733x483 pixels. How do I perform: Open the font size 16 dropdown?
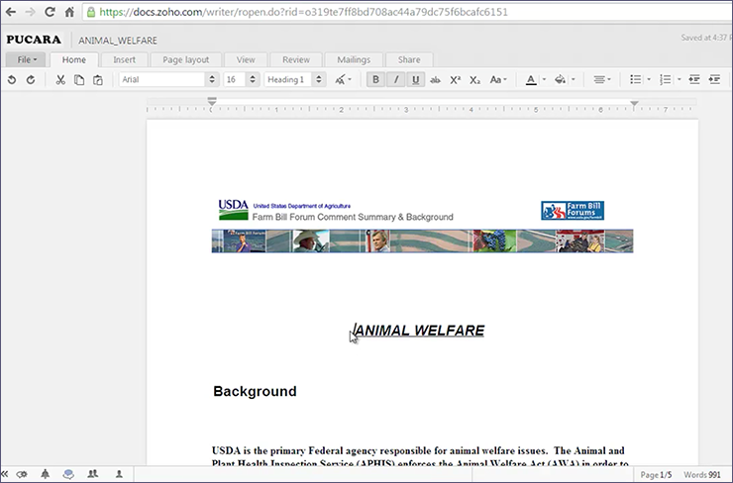pos(241,79)
